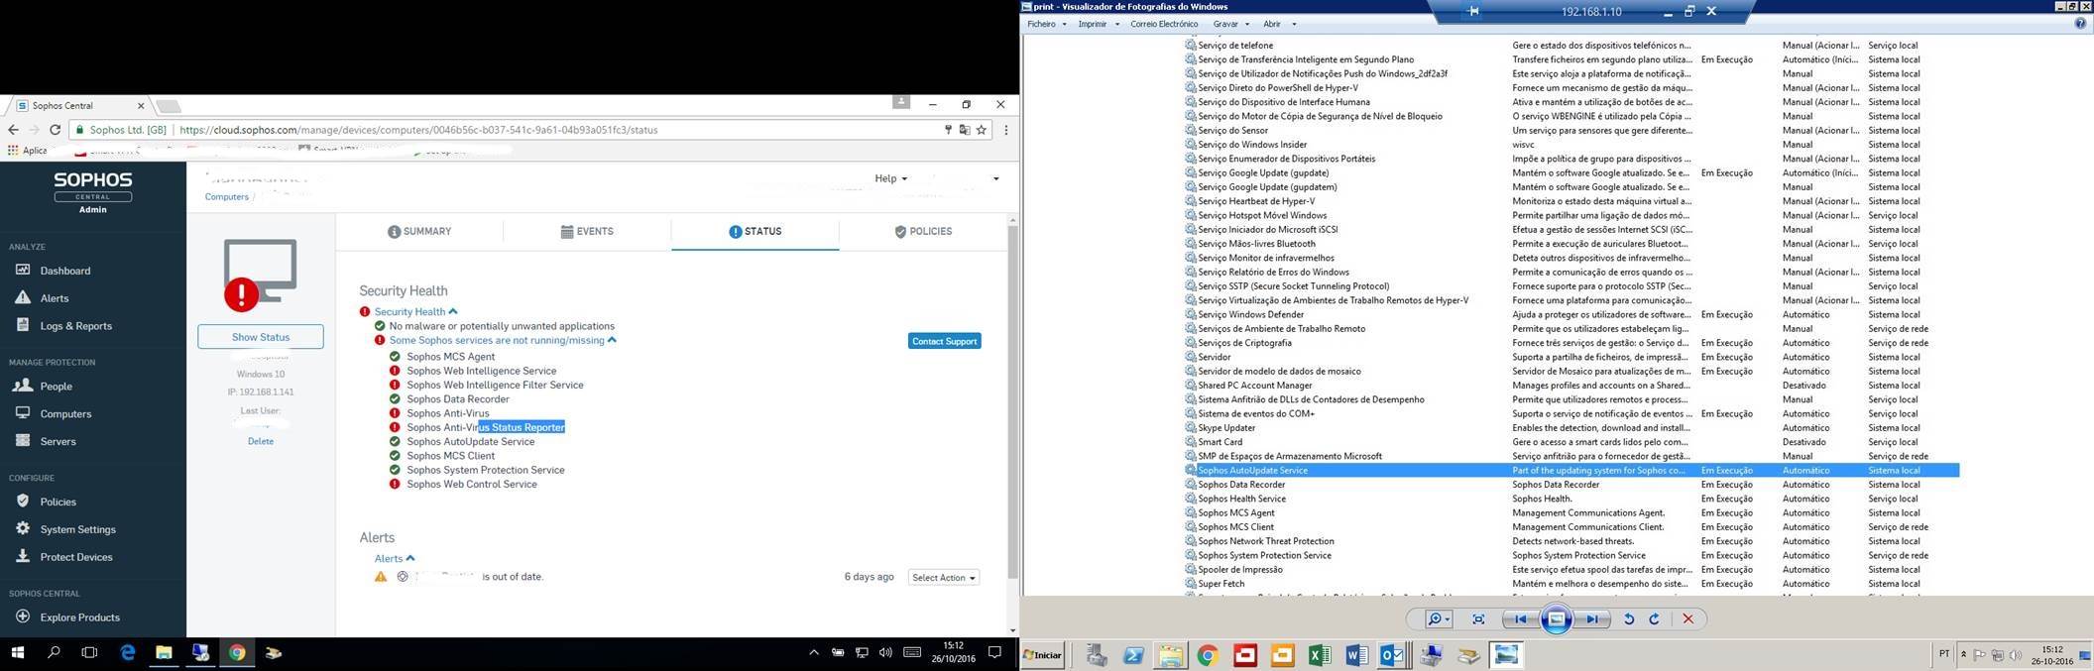Switch to the Events tab
This screenshot has height=671, width=2094.
587,232
